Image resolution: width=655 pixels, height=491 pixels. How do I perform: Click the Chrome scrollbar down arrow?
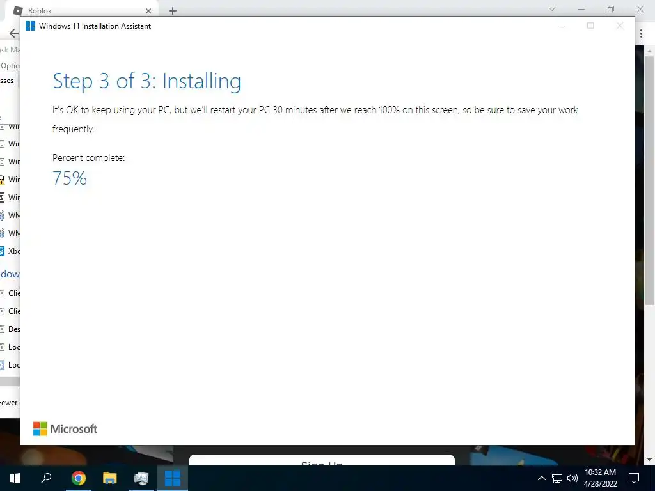pyautogui.click(x=649, y=460)
